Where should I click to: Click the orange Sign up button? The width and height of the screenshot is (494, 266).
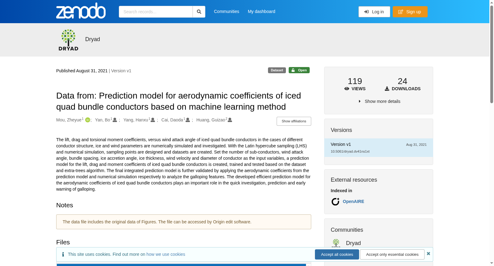pos(410,12)
